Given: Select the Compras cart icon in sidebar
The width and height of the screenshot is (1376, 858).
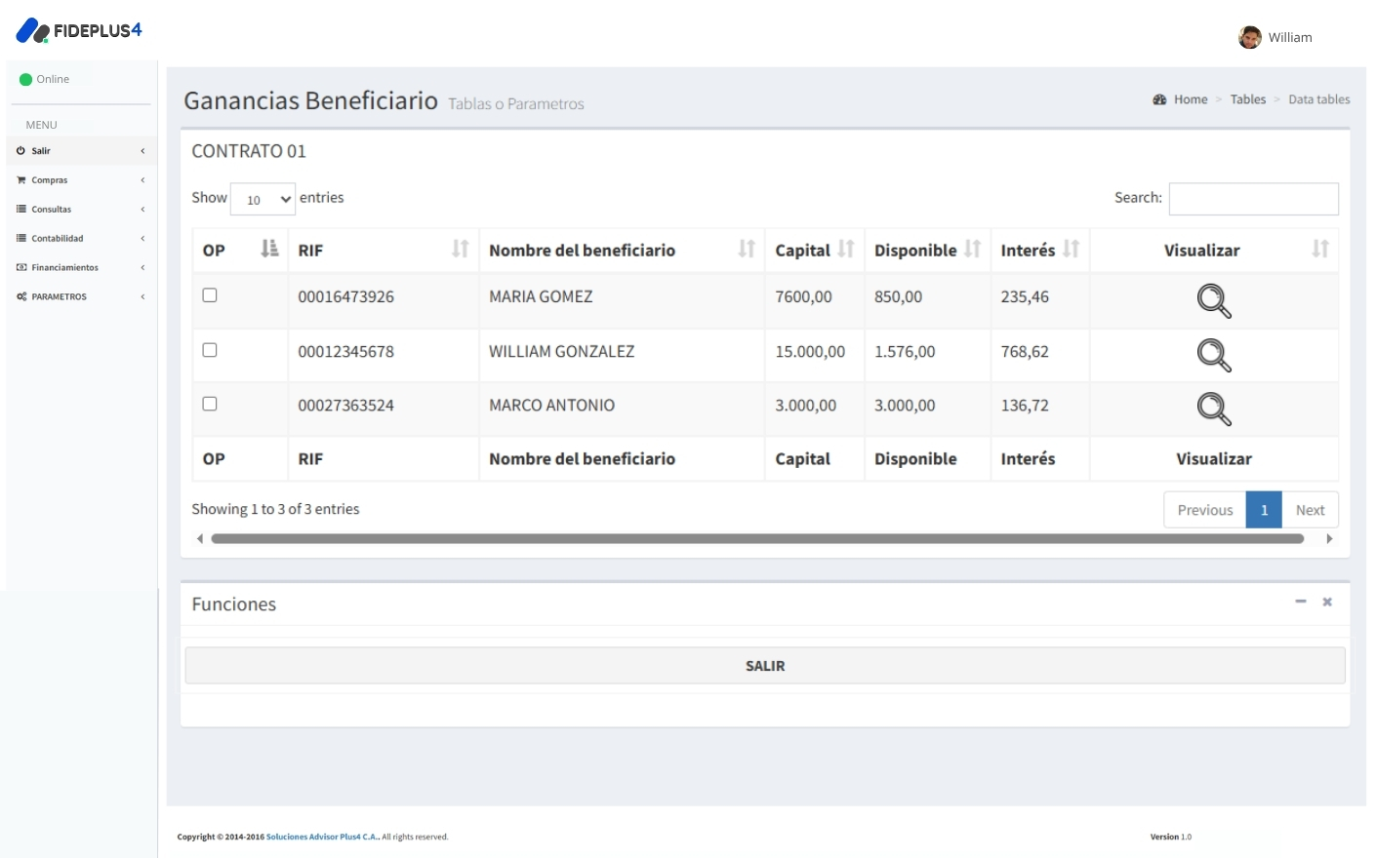Looking at the screenshot, I should tap(20, 179).
